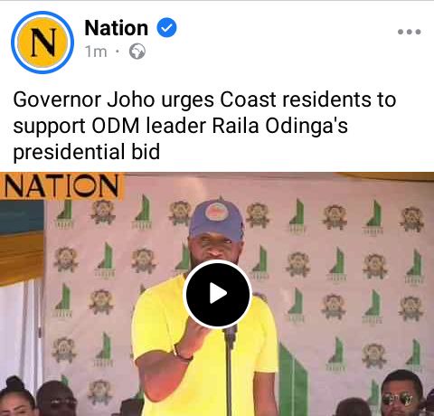Click the white triangle inside the play circle
Viewport: 434px width, 416px height.
pyautogui.click(x=218, y=293)
